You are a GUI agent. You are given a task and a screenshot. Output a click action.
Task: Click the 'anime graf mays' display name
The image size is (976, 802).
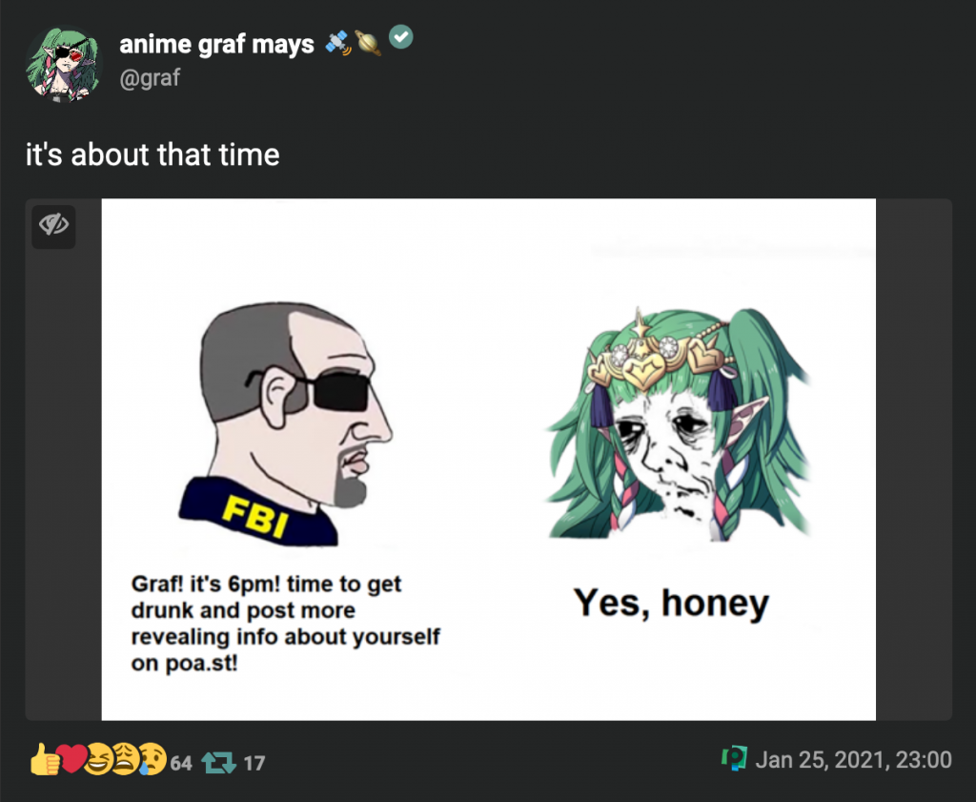point(216,45)
